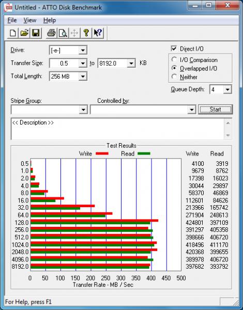
Task: Click the About question mark icon
Action: [86, 33]
